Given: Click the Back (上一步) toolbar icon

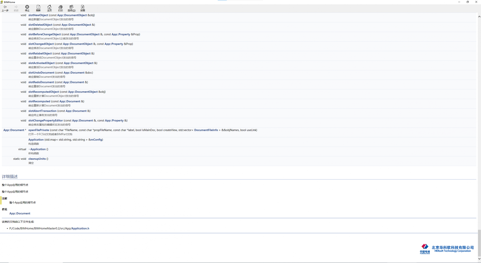Looking at the screenshot, I should 5,8.
